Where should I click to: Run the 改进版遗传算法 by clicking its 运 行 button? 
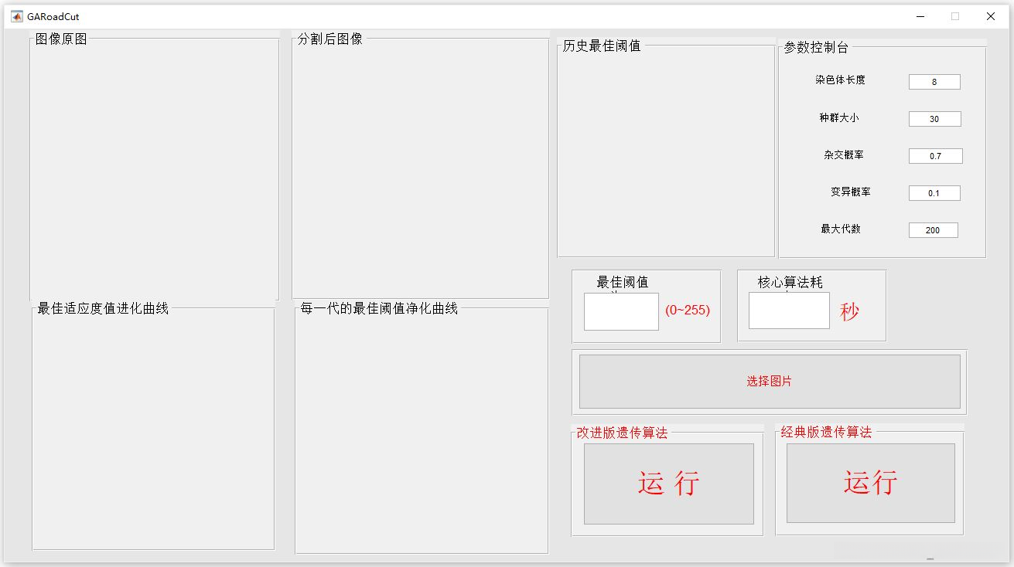(x=668, y=482)
